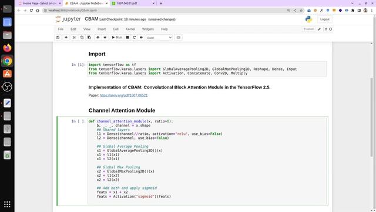Open a new browser tab
This screenshot has height=212, width=376.
click(x=161, y=4)
